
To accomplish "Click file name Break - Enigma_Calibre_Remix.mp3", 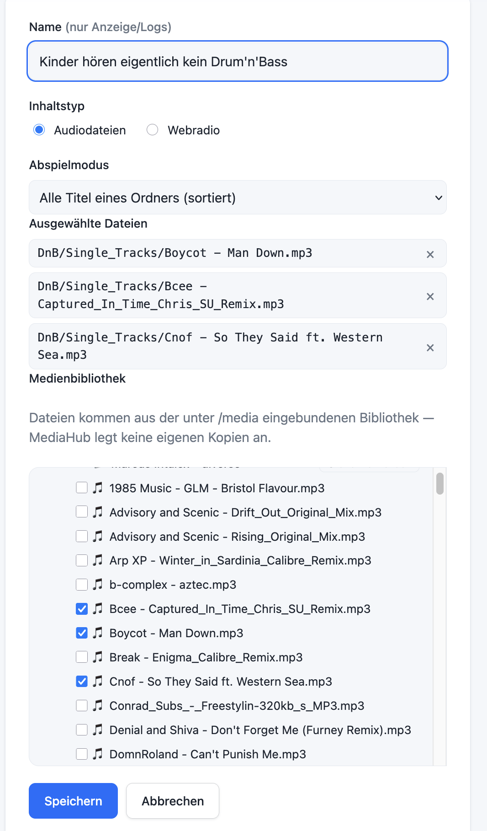I will [x=206, y=657].
